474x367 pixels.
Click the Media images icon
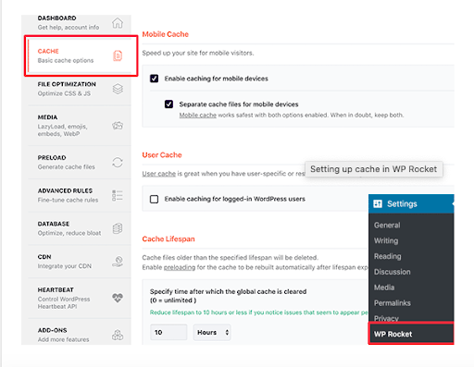[118, 126]
